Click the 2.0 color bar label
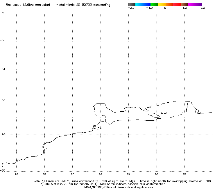This screenshot has width=215, height=189. tap(203, 8)
